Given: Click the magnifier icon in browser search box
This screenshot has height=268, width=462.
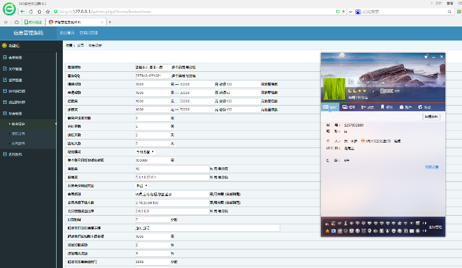Looking at the screenshot, I should (x=450, y=12).
